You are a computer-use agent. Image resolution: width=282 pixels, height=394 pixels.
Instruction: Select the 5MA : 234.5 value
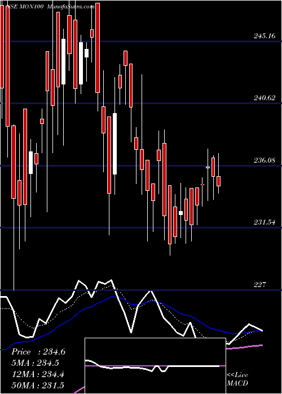[36, 363]
